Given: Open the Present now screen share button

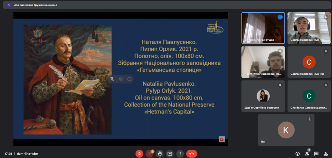Looking at the screenshot, I should [x=170, y=154].
